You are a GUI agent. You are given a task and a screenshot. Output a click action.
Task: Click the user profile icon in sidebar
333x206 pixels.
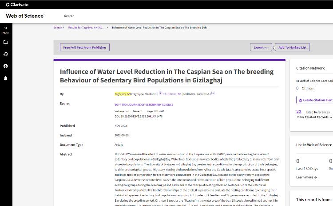(x=6, y=66)
